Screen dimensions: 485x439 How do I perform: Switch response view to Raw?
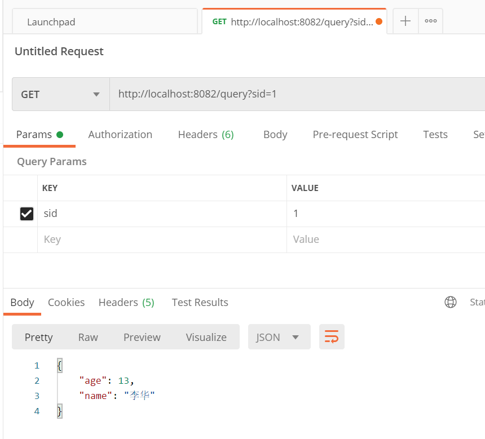[88, 337]
